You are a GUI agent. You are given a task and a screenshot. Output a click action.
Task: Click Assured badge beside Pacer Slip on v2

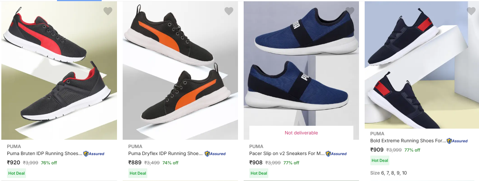(x=336, y=154)
